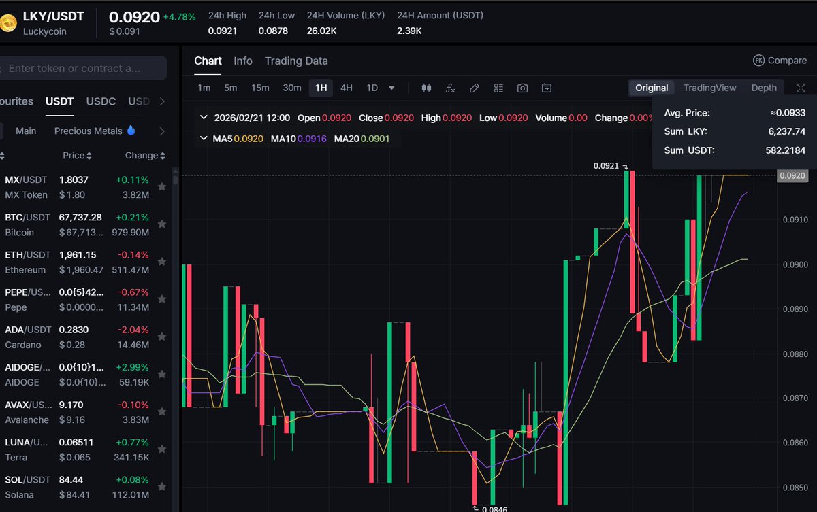Click the token search input field
The width and height of the screenshot is (817, 512).
83,68
